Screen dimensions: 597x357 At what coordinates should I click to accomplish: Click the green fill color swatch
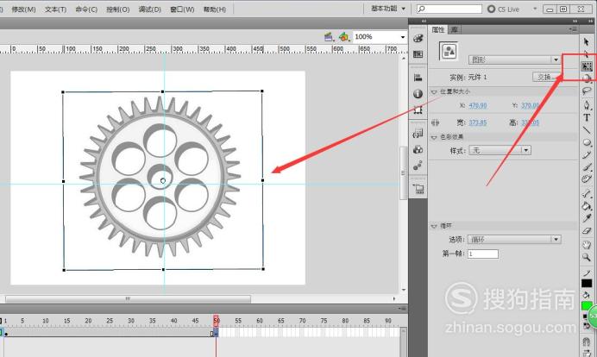click(x=587, y=305)
